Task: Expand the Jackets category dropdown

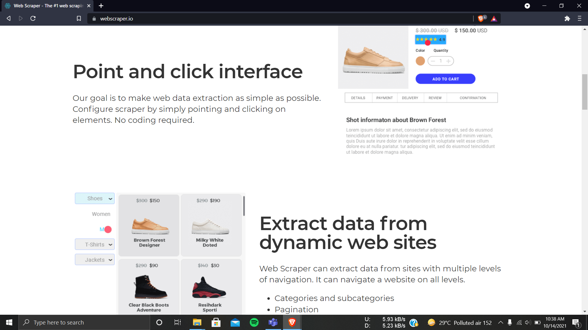Action: pyautogui.click(x=95, y=260)
